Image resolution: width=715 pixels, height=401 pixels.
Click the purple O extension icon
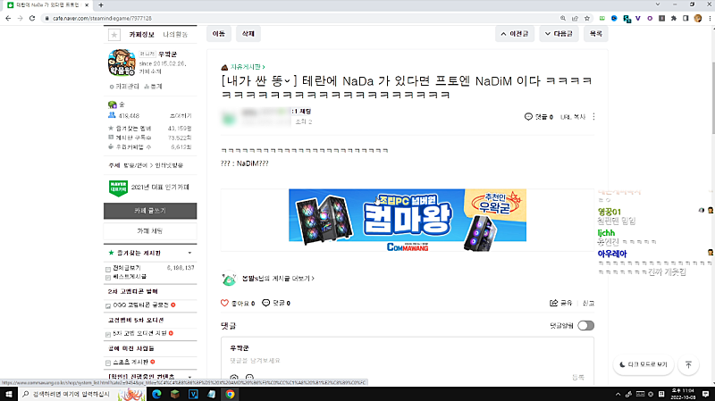(650, 18)
